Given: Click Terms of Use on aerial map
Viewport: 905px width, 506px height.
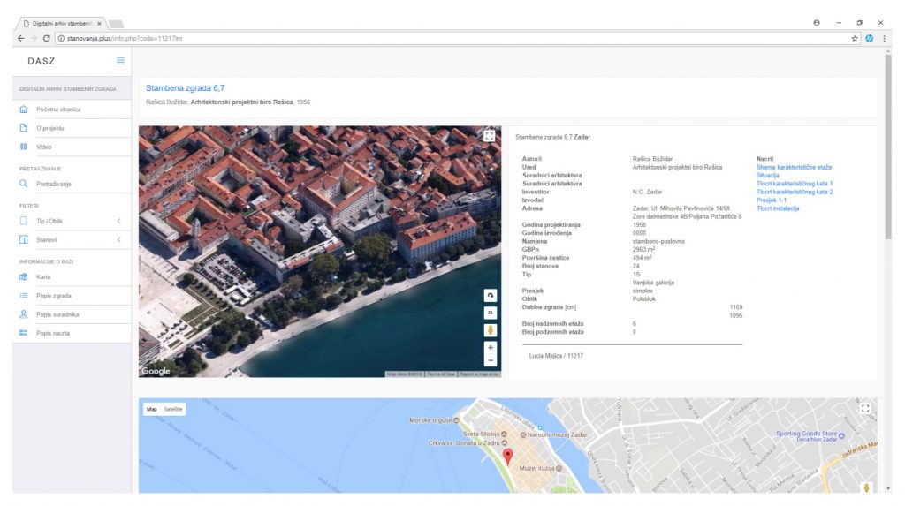Looking at the screenshot, I should pos(441,374).
